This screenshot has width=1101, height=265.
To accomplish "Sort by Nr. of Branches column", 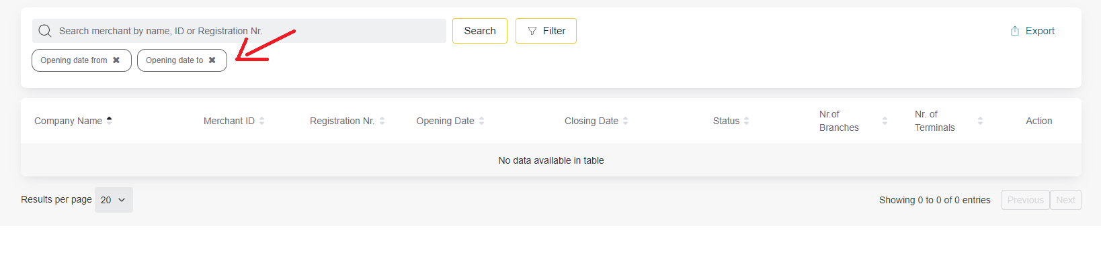I will (x=853, y=121).
